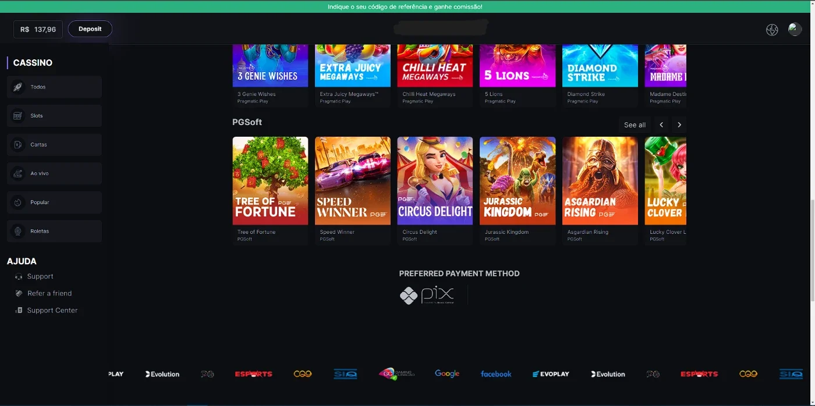Click the slot machine icon beside Slots
The height and width of the screenshot is (406, 815).
click(18, 116)
